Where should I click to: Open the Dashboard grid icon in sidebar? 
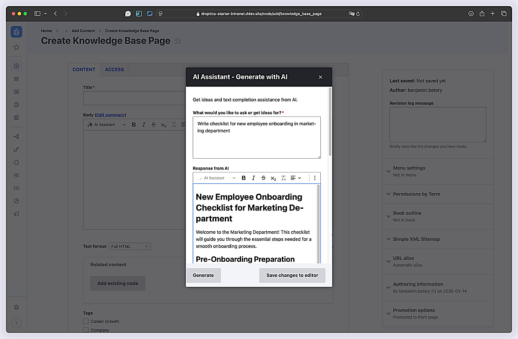tap(16, 79)
